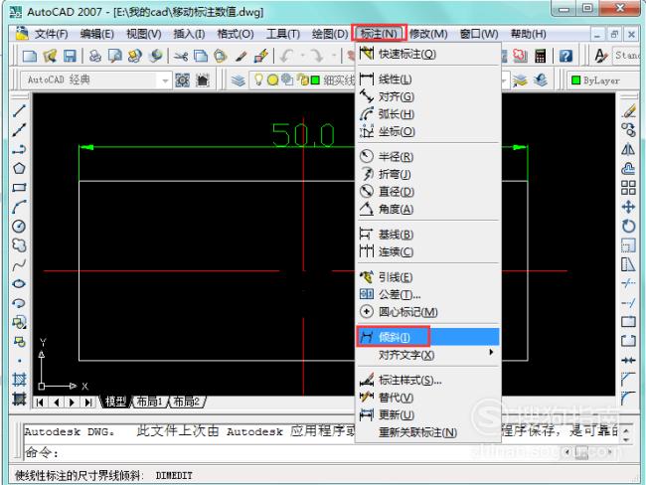Viewport: 646px width, 485px height.
Task: Open the AutoCAD 经典 workspace dropdown
Action: click(165, 81)
